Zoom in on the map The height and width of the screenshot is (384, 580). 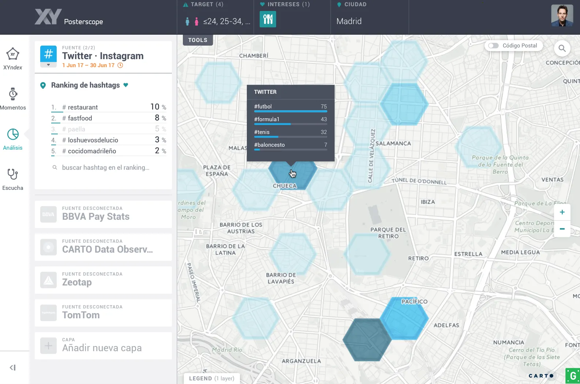click(562, 212)
